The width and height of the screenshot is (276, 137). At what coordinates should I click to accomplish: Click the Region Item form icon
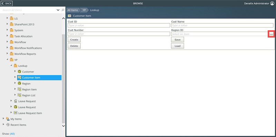point(19,89)
